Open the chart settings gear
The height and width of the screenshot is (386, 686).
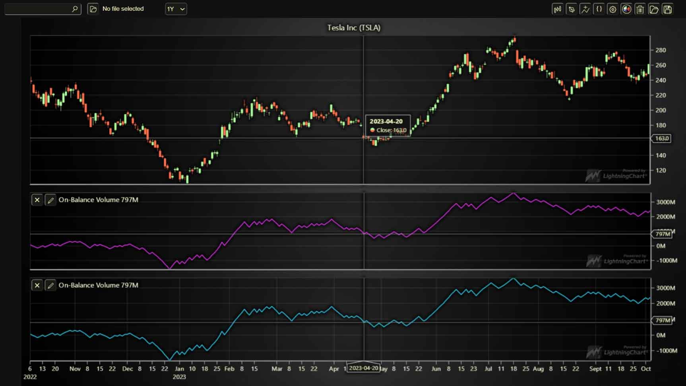click(x=612, y=9)
